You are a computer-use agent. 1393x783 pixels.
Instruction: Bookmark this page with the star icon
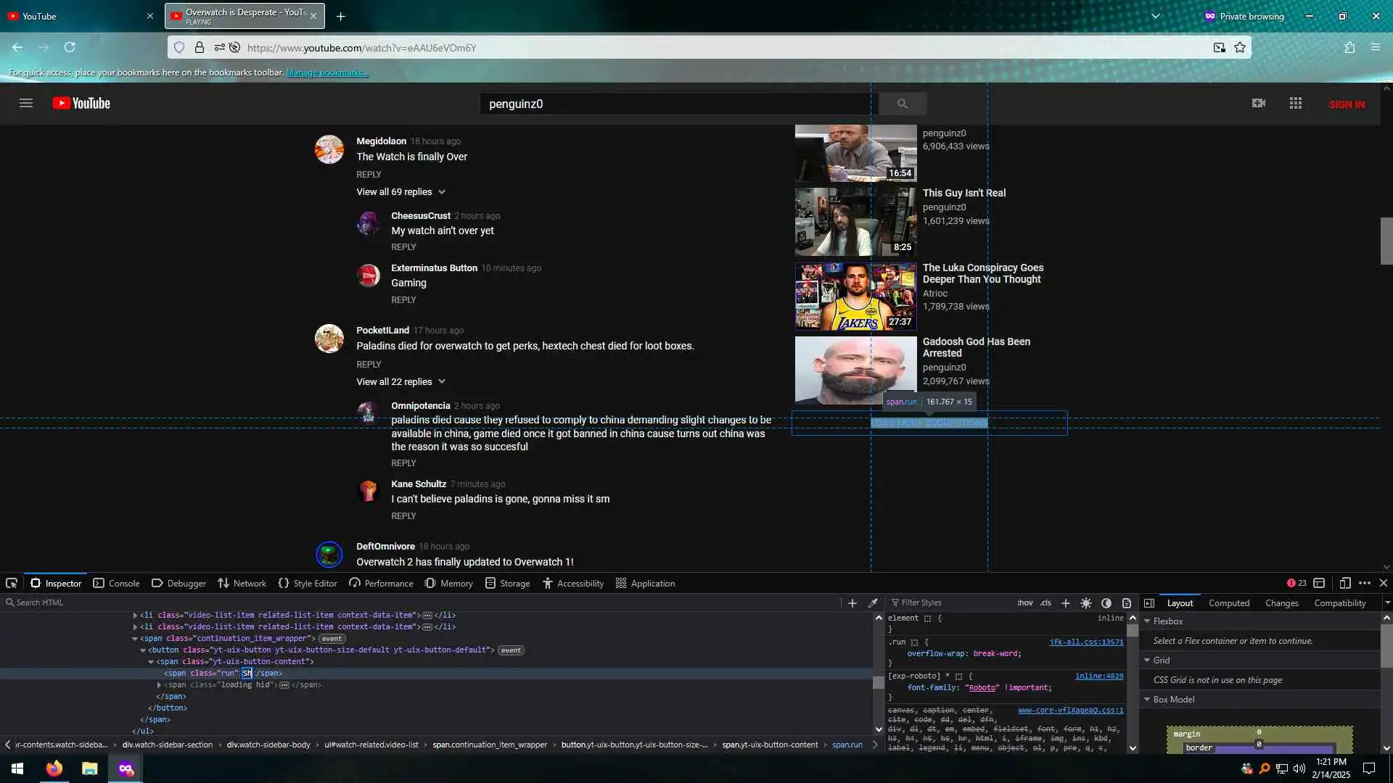click(1240, 48)
